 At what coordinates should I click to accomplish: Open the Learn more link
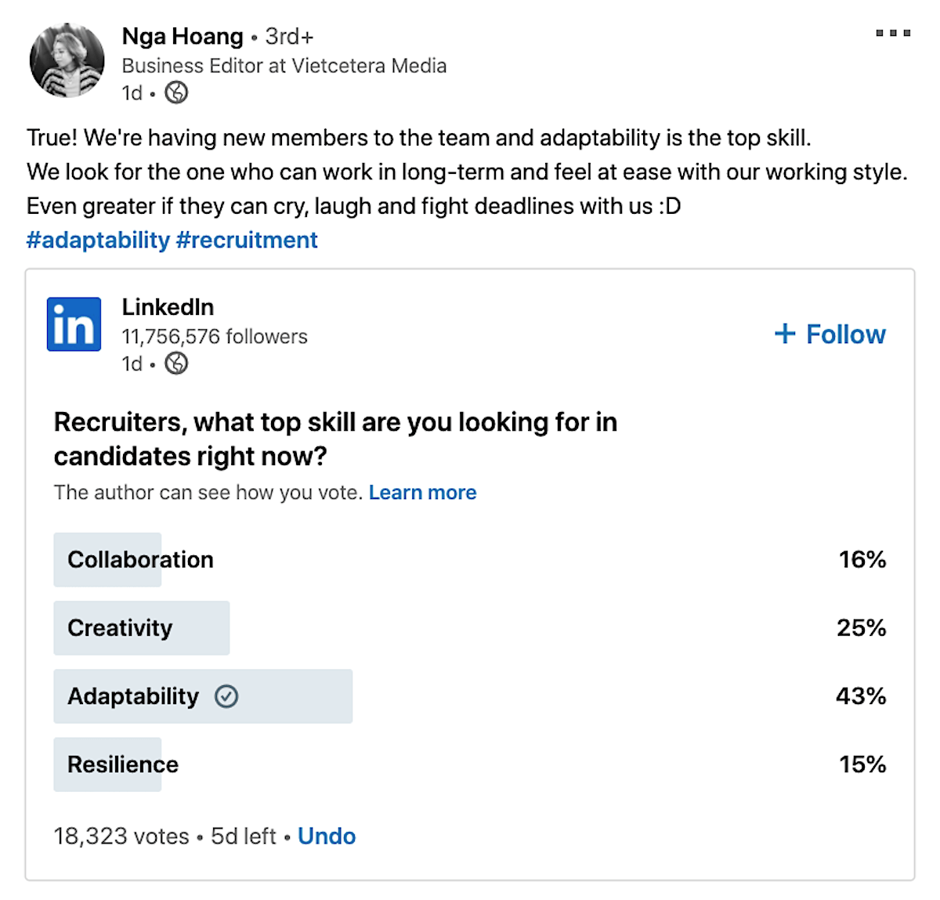click(422, 492)
